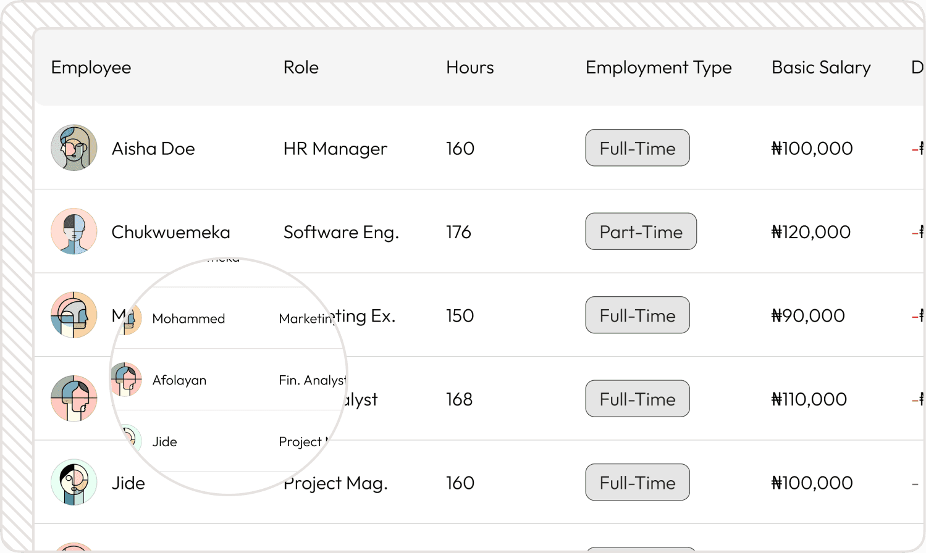
Task: Toggle Chukwuemeka's Part-Time badge
Action: coord(641,231)
